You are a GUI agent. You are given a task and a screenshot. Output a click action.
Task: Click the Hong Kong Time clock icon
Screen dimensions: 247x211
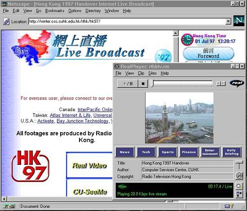187,39
